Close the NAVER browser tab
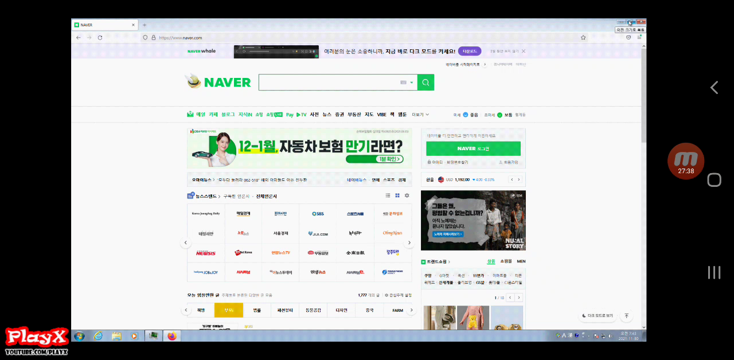 [134, 25]
